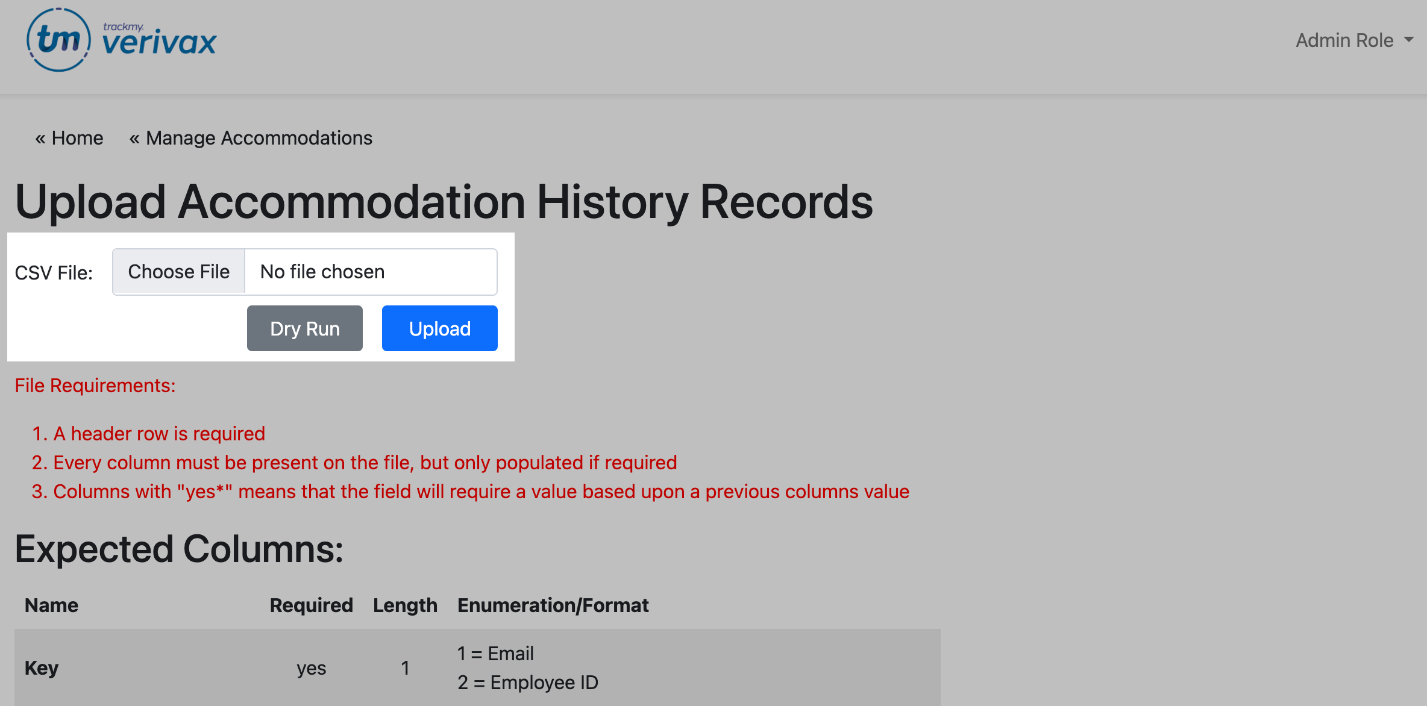The image size is (1427, 706).
Task: Select the Name column header
Action: click(51, 605)
